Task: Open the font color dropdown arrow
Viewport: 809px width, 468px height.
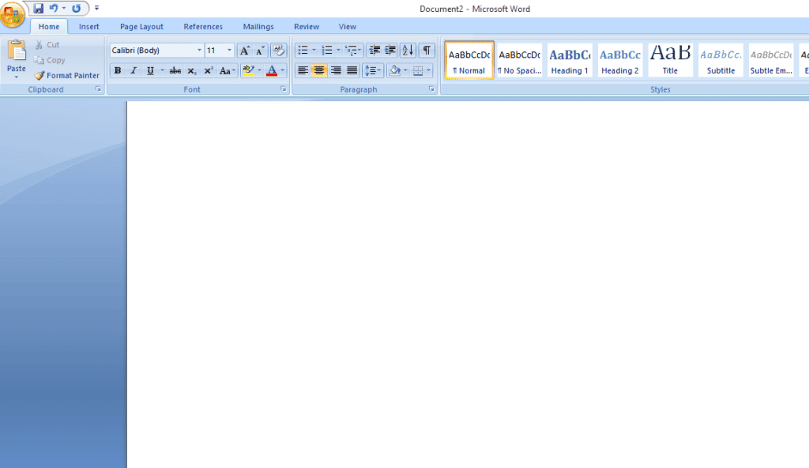Action: point(283,71)
